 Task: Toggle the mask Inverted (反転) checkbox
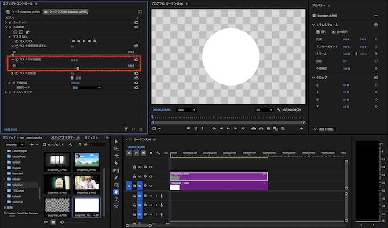coord(72,78)
